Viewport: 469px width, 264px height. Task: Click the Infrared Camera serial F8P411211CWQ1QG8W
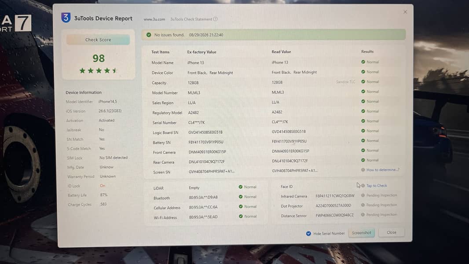pyautogui.click(x=335, y=196)
